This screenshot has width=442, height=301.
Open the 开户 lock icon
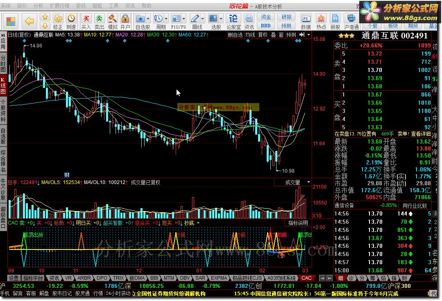point(125,18)
